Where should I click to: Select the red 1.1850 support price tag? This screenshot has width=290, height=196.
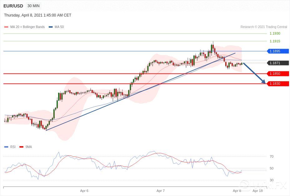pos(278,74)
